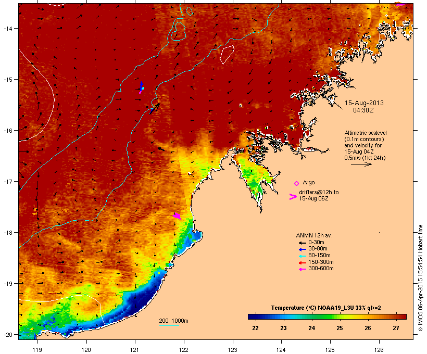427x354 pixels.
Task: Click the date label 15-Aug-2013
Action: point(364,103)
